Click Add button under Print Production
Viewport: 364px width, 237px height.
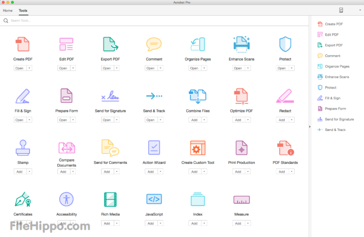point(239,172)
